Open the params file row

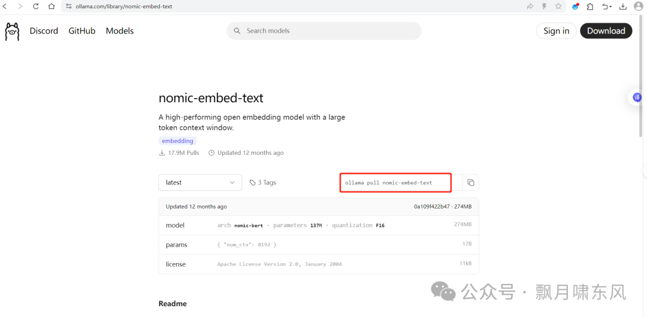tap(319, 244)
